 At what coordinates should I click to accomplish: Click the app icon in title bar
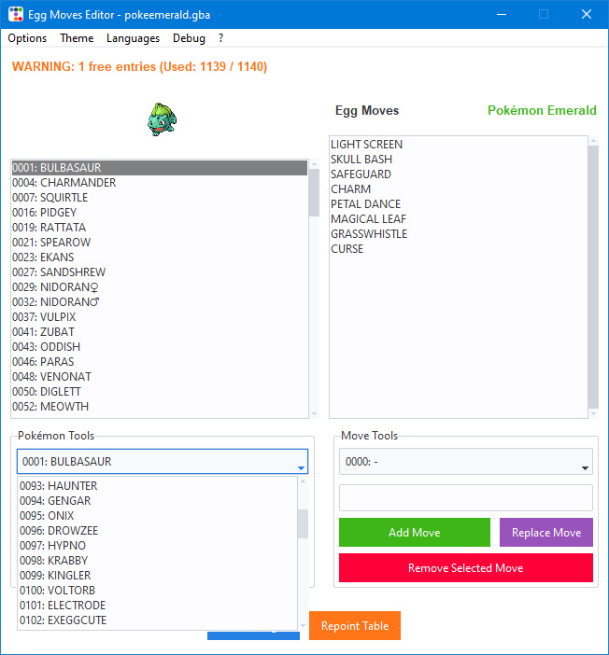click(15, 14)
